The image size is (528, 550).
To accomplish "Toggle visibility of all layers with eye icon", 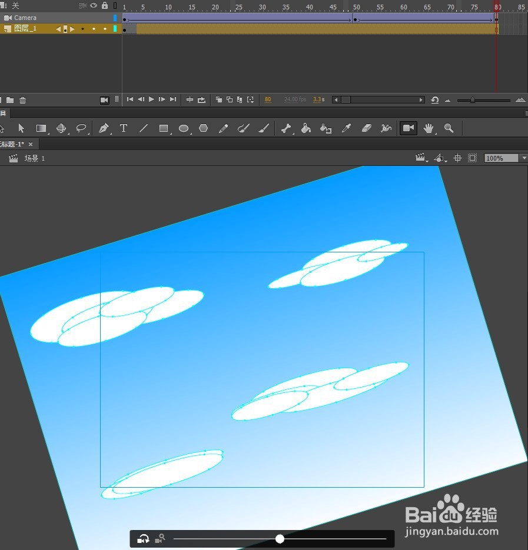I will point(93,5).
